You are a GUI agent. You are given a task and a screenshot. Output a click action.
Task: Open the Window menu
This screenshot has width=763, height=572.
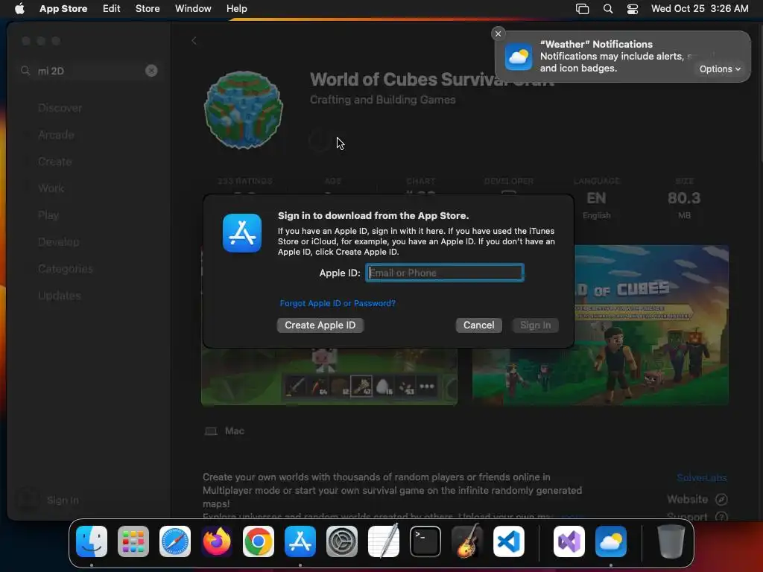(x=193, y=9)
